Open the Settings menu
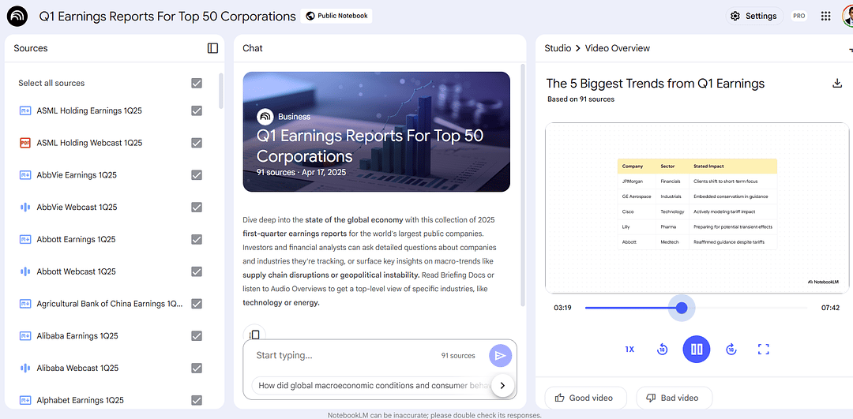 click(x=753, y=16)
